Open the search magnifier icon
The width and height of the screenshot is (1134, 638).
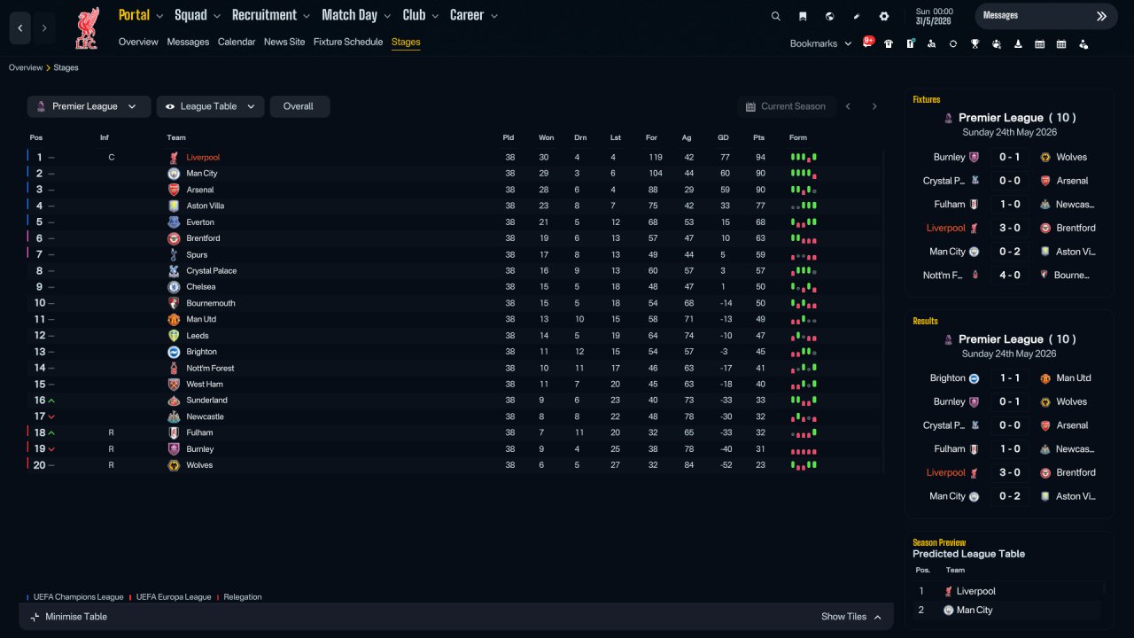pyautogui.click(x=776, y=16)
